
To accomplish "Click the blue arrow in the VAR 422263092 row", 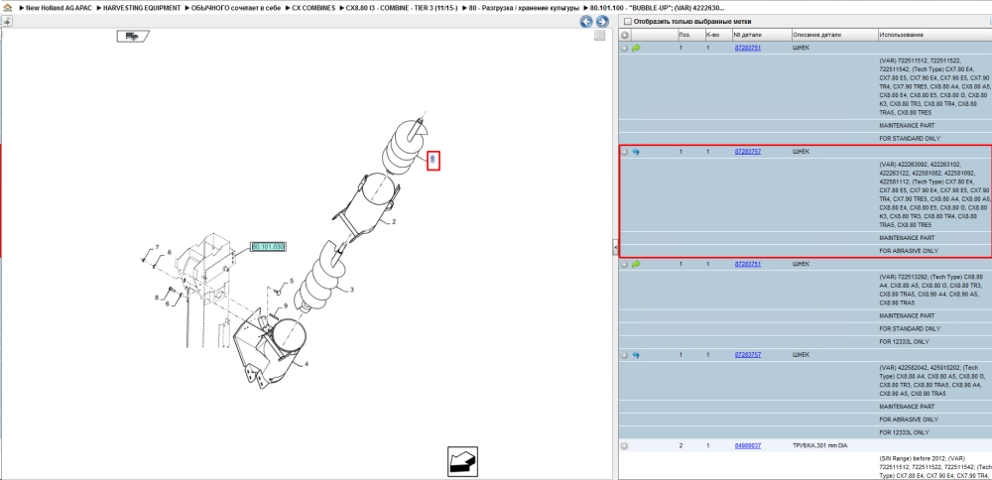I will 636,152.
